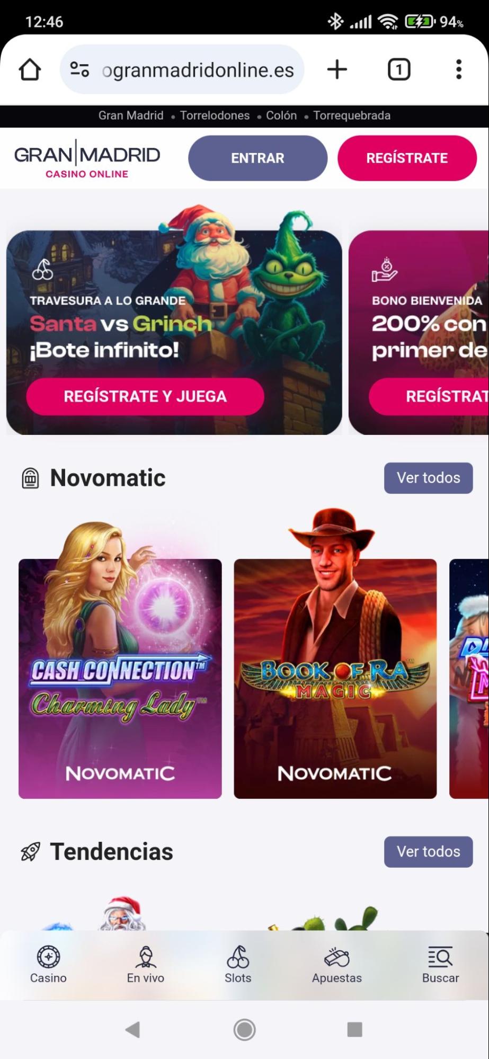Tap the browser home icon
The width and height of the screenshot is (489, 1059).
pyautogui.click(x=30, y=69)
